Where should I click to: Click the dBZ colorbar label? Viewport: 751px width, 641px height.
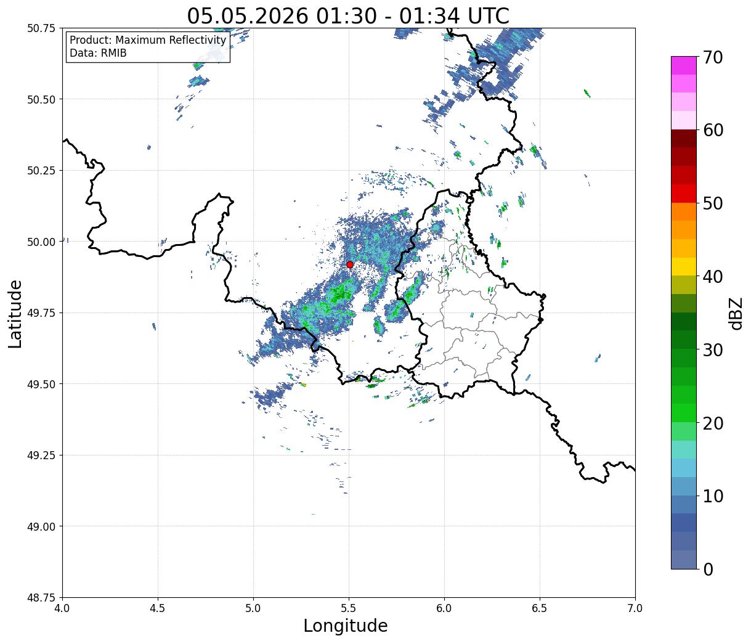(736, 312)
